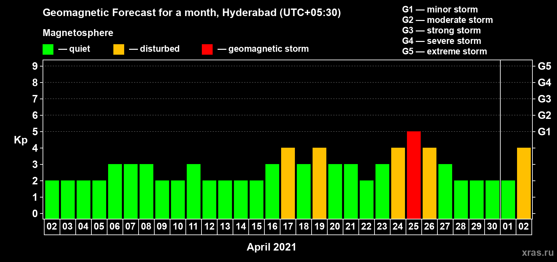Click the 'quiet' legend label

[x=80, y=49]
